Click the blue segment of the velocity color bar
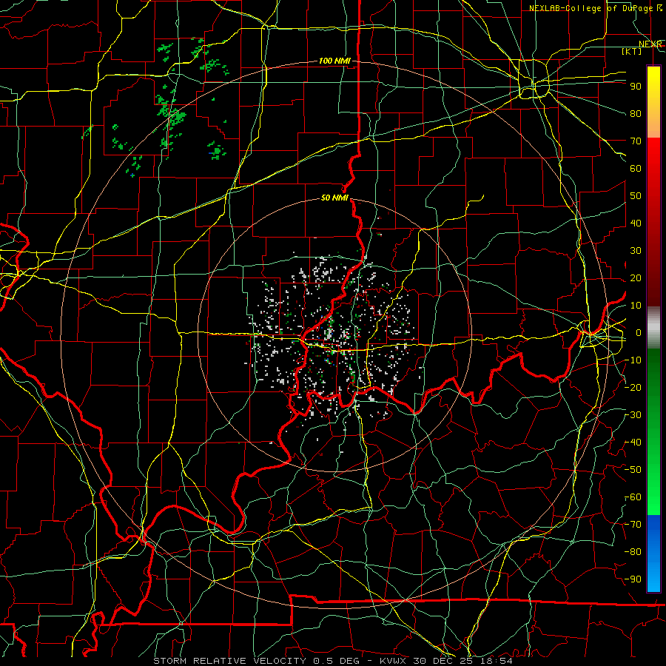This screenshot has width=666, height=666. [653, 554]
